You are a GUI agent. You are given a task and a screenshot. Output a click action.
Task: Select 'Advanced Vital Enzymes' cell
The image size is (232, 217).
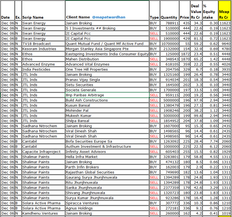click(x=107, y=64)
